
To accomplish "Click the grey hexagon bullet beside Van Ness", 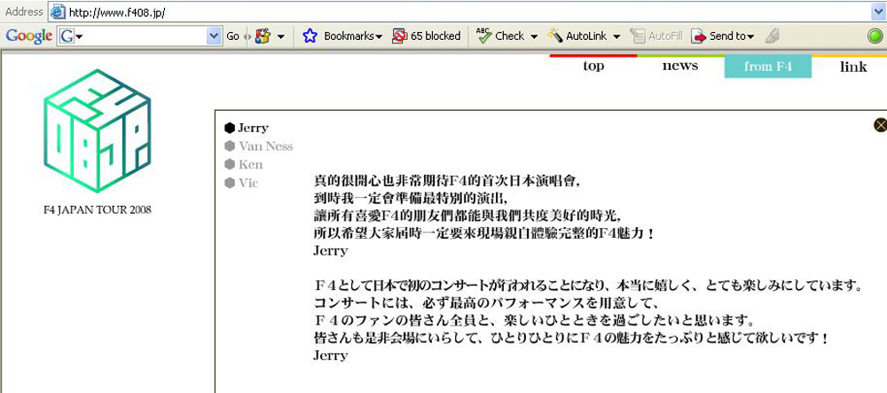I will point(230,146).
